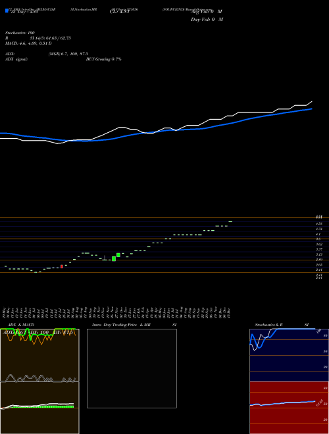
Task: Click the 'Stochastics: 100' reading
Action: 20,33
